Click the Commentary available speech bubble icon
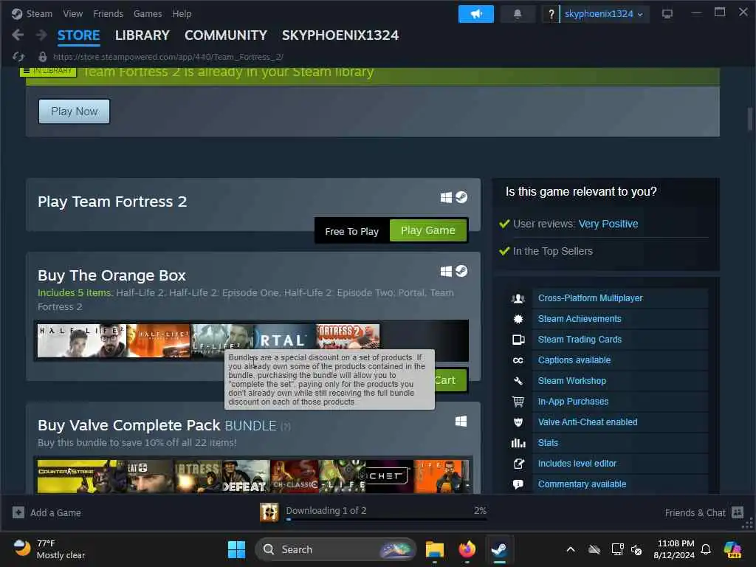This screenshot has width=756, height=567. (x=518, y=484)
